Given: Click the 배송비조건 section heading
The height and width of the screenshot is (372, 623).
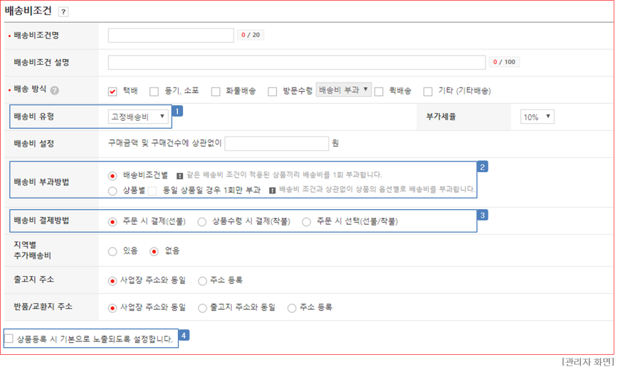Looking at the screenshot, I should pos(28,11).
